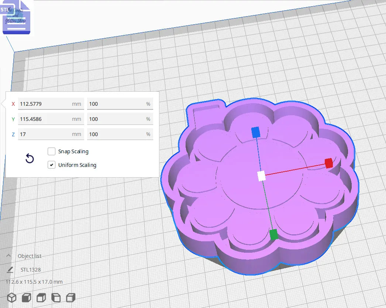Enable the Snap Scaling checkbox
The height and width of the screenshot is (308, 386).
point(51,151)
